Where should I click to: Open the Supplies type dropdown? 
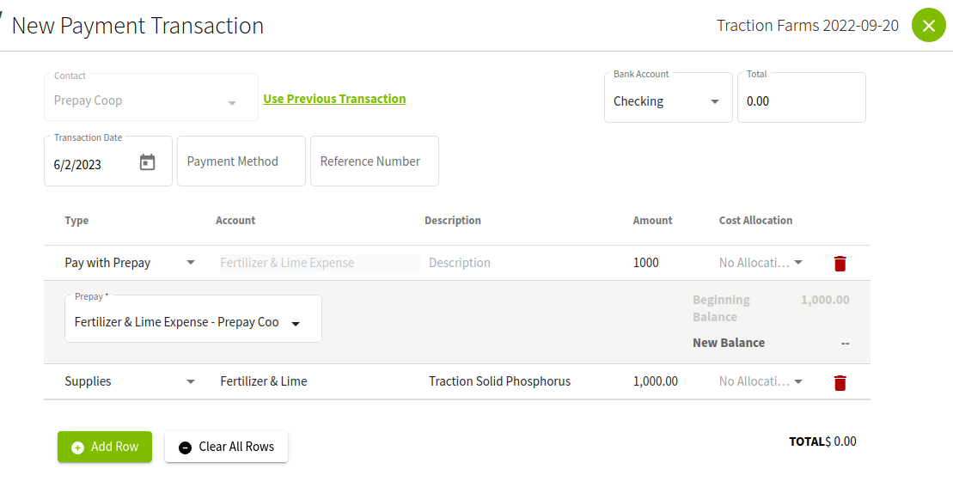(190, 381)
